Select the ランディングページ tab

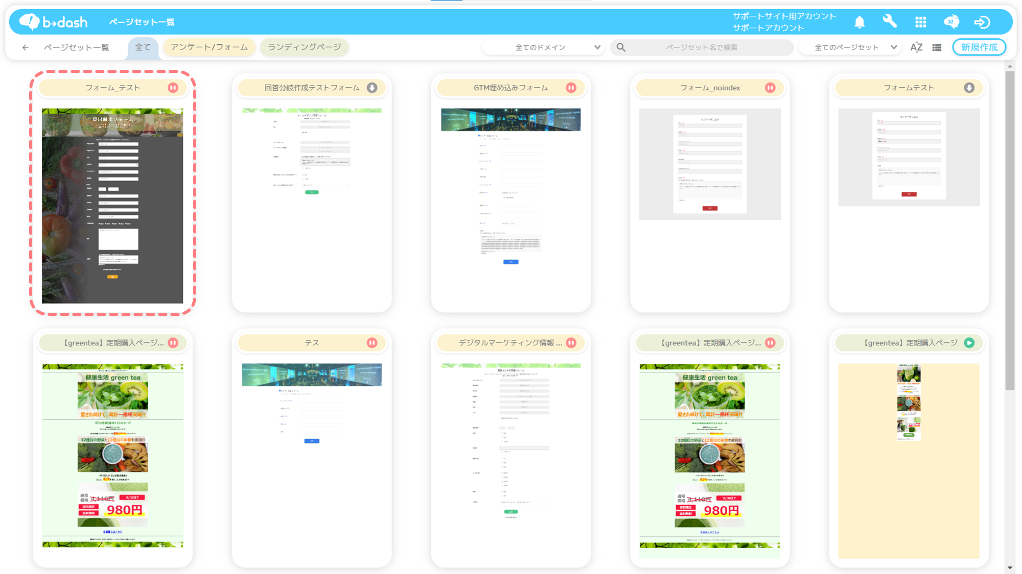coord(305,47)
